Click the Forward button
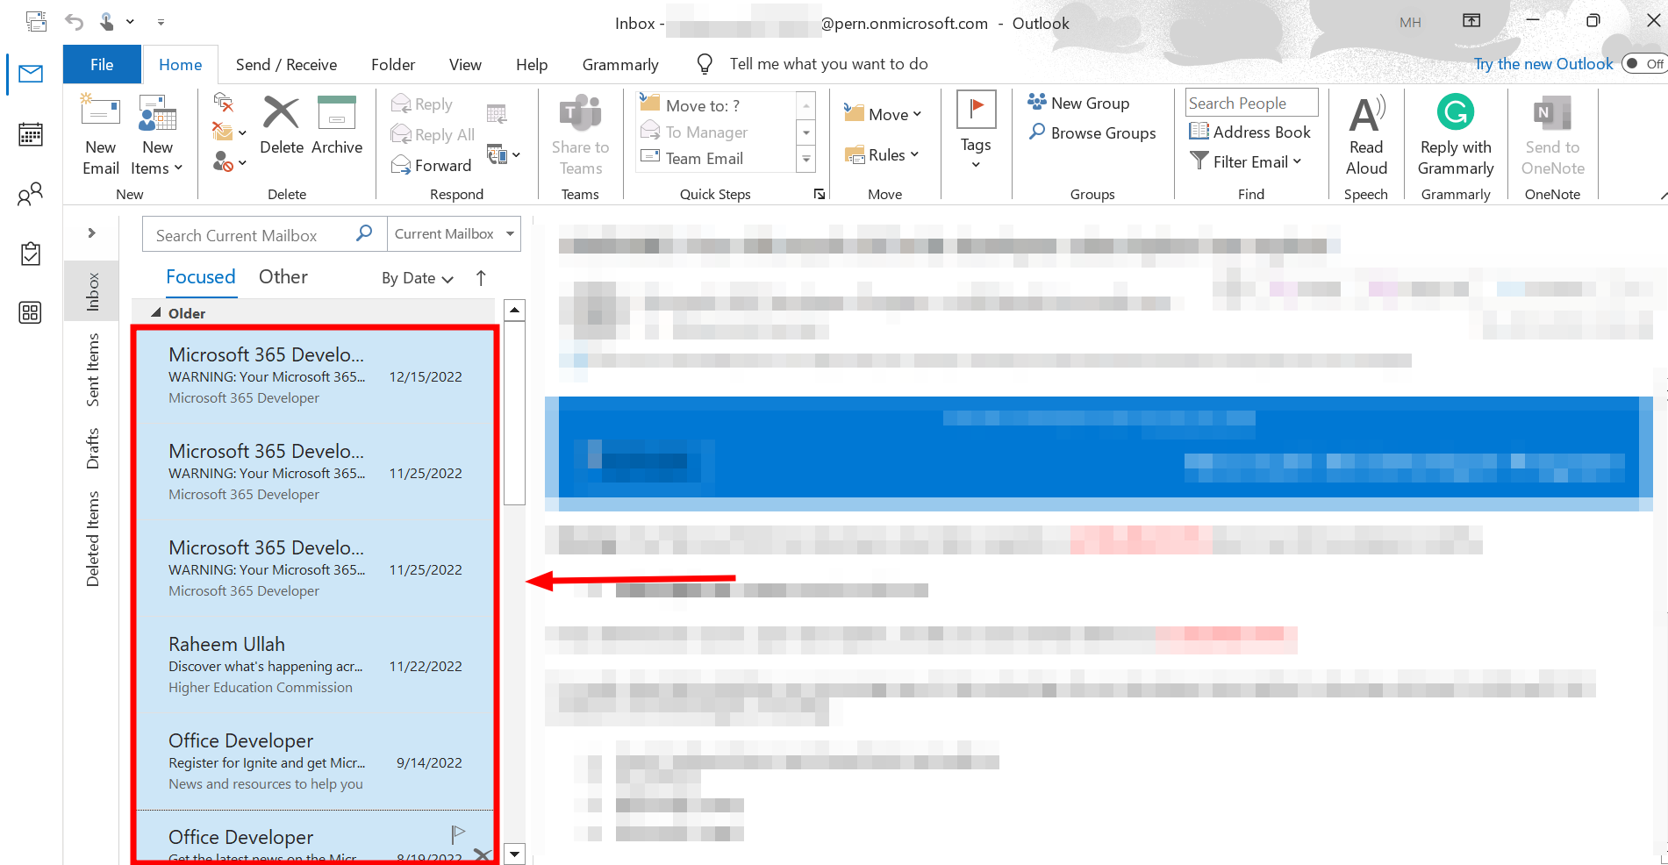1668x865 pixels. pyautogui.click(x=431, y=165)
